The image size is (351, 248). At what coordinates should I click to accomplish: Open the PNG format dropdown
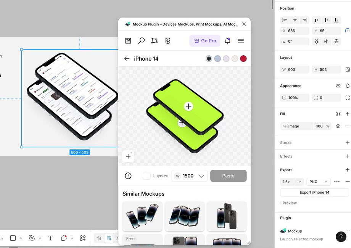tap(318, 182)
